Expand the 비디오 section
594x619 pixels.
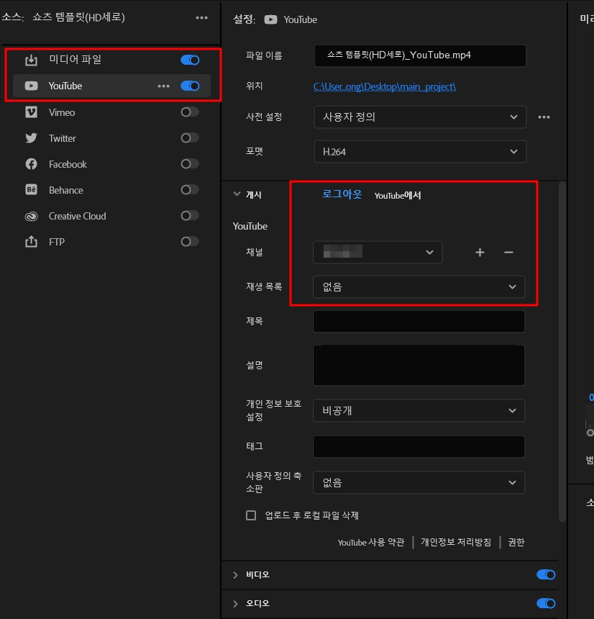[x=235, y=575]
